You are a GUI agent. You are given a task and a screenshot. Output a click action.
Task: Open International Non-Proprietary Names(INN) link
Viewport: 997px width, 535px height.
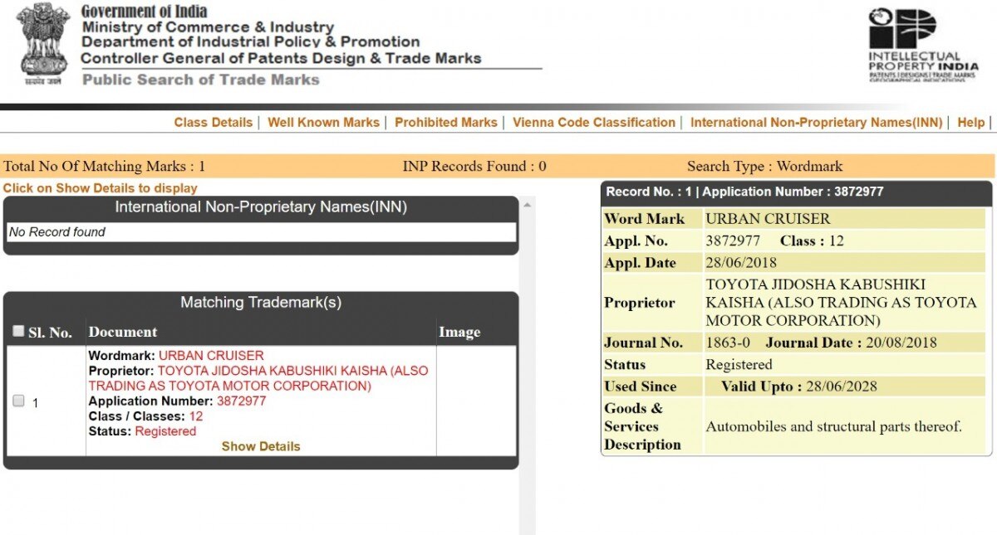click(816, 122)
